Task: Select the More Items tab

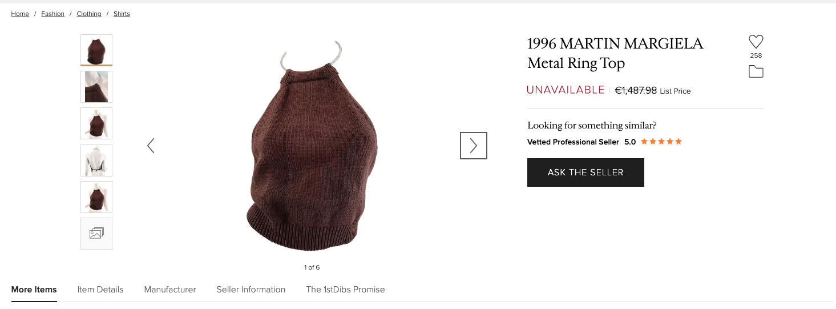Action: pos(34,290)
